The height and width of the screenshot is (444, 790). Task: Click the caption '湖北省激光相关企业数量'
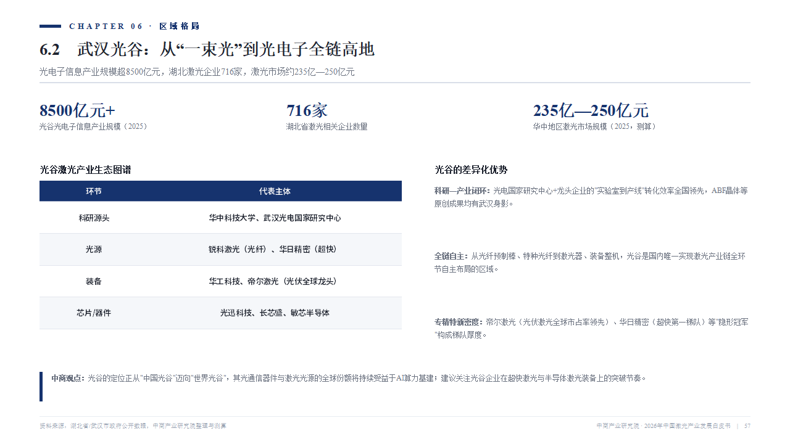pyautogui.click(x=326, y=126)
